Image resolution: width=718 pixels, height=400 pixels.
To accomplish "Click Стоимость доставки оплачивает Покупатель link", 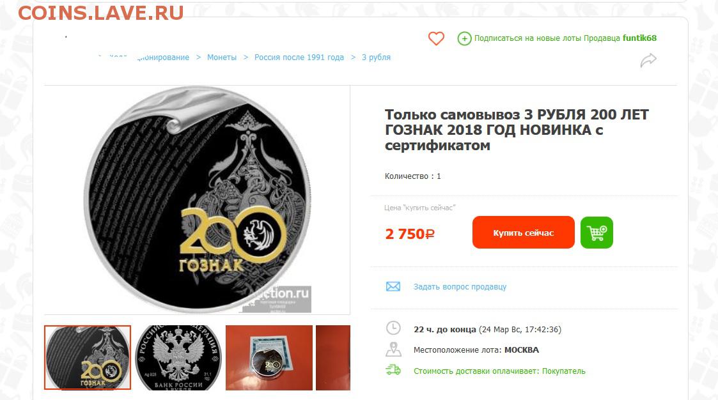I will point(499,371).
